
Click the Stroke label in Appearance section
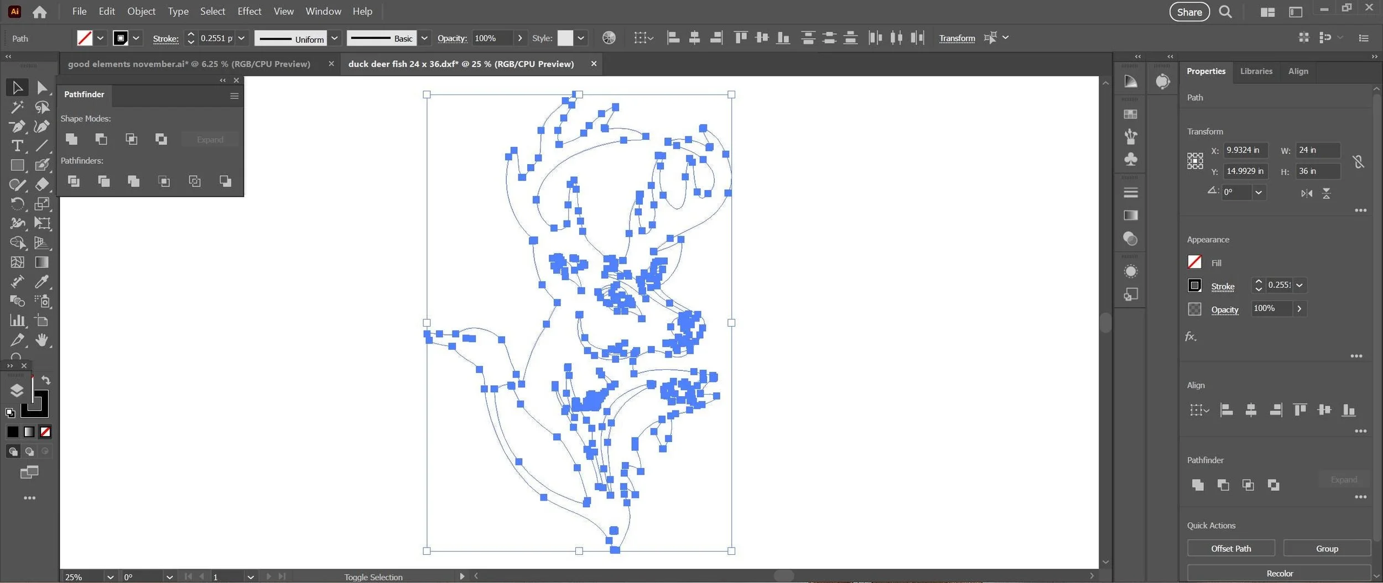point(1223,286)
